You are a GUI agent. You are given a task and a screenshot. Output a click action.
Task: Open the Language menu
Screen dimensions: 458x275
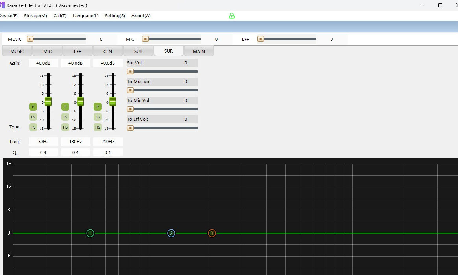coord(85,16)
